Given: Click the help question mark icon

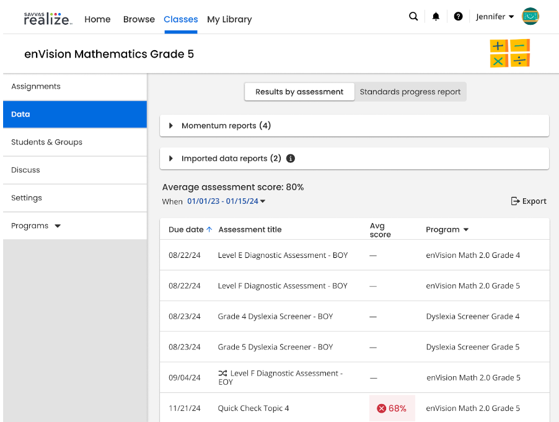Looking at the screenshot, I should [x=458, y=16].
